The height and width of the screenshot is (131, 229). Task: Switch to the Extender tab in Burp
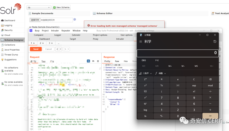76,35
